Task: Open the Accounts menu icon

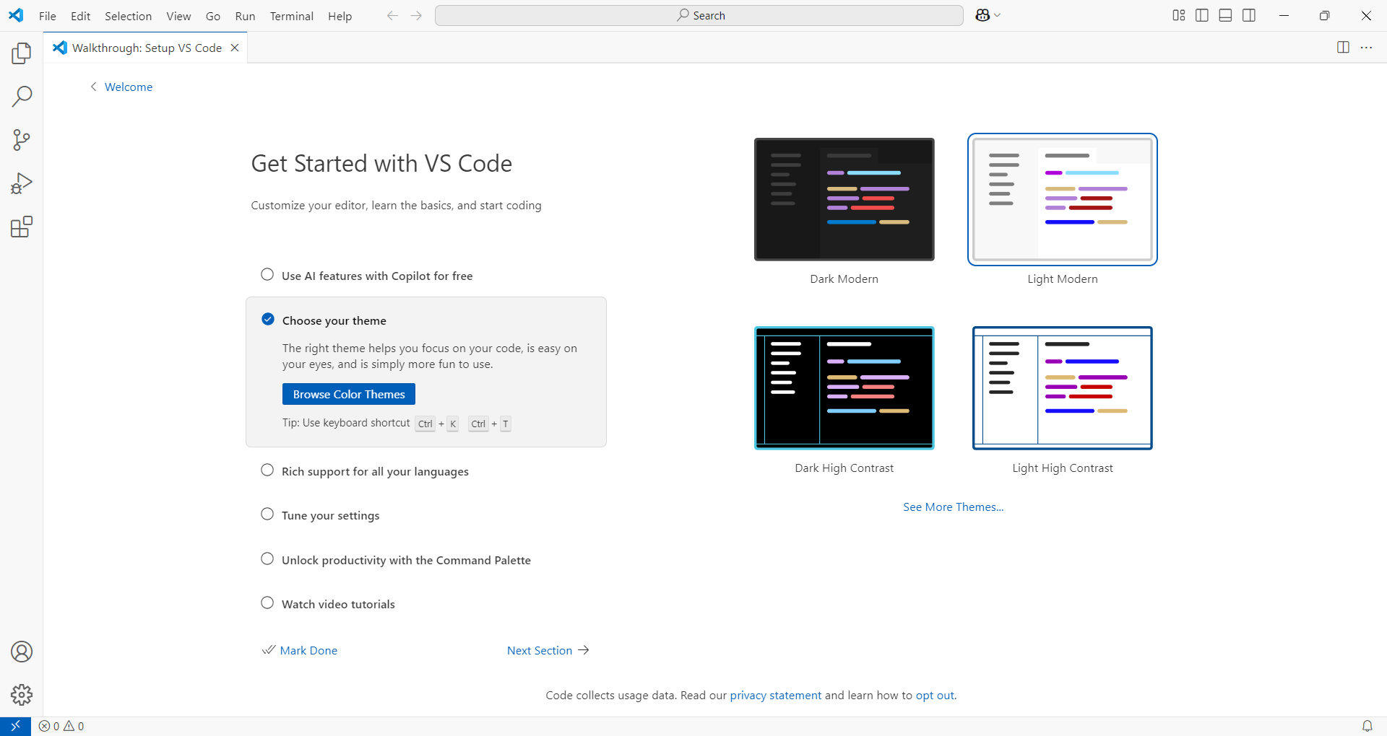Action: pyautogui.click(x=22, y=652)
